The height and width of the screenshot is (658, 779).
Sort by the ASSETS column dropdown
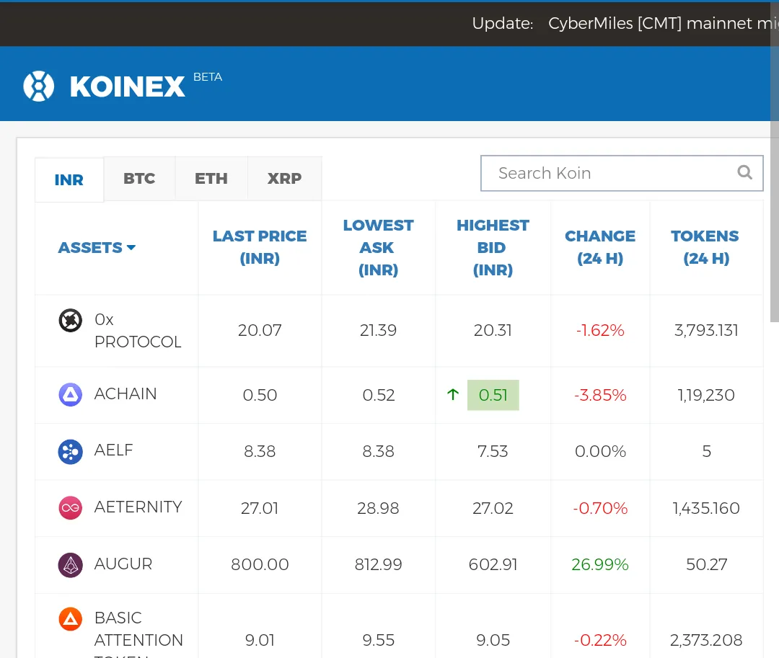[97, 247]
